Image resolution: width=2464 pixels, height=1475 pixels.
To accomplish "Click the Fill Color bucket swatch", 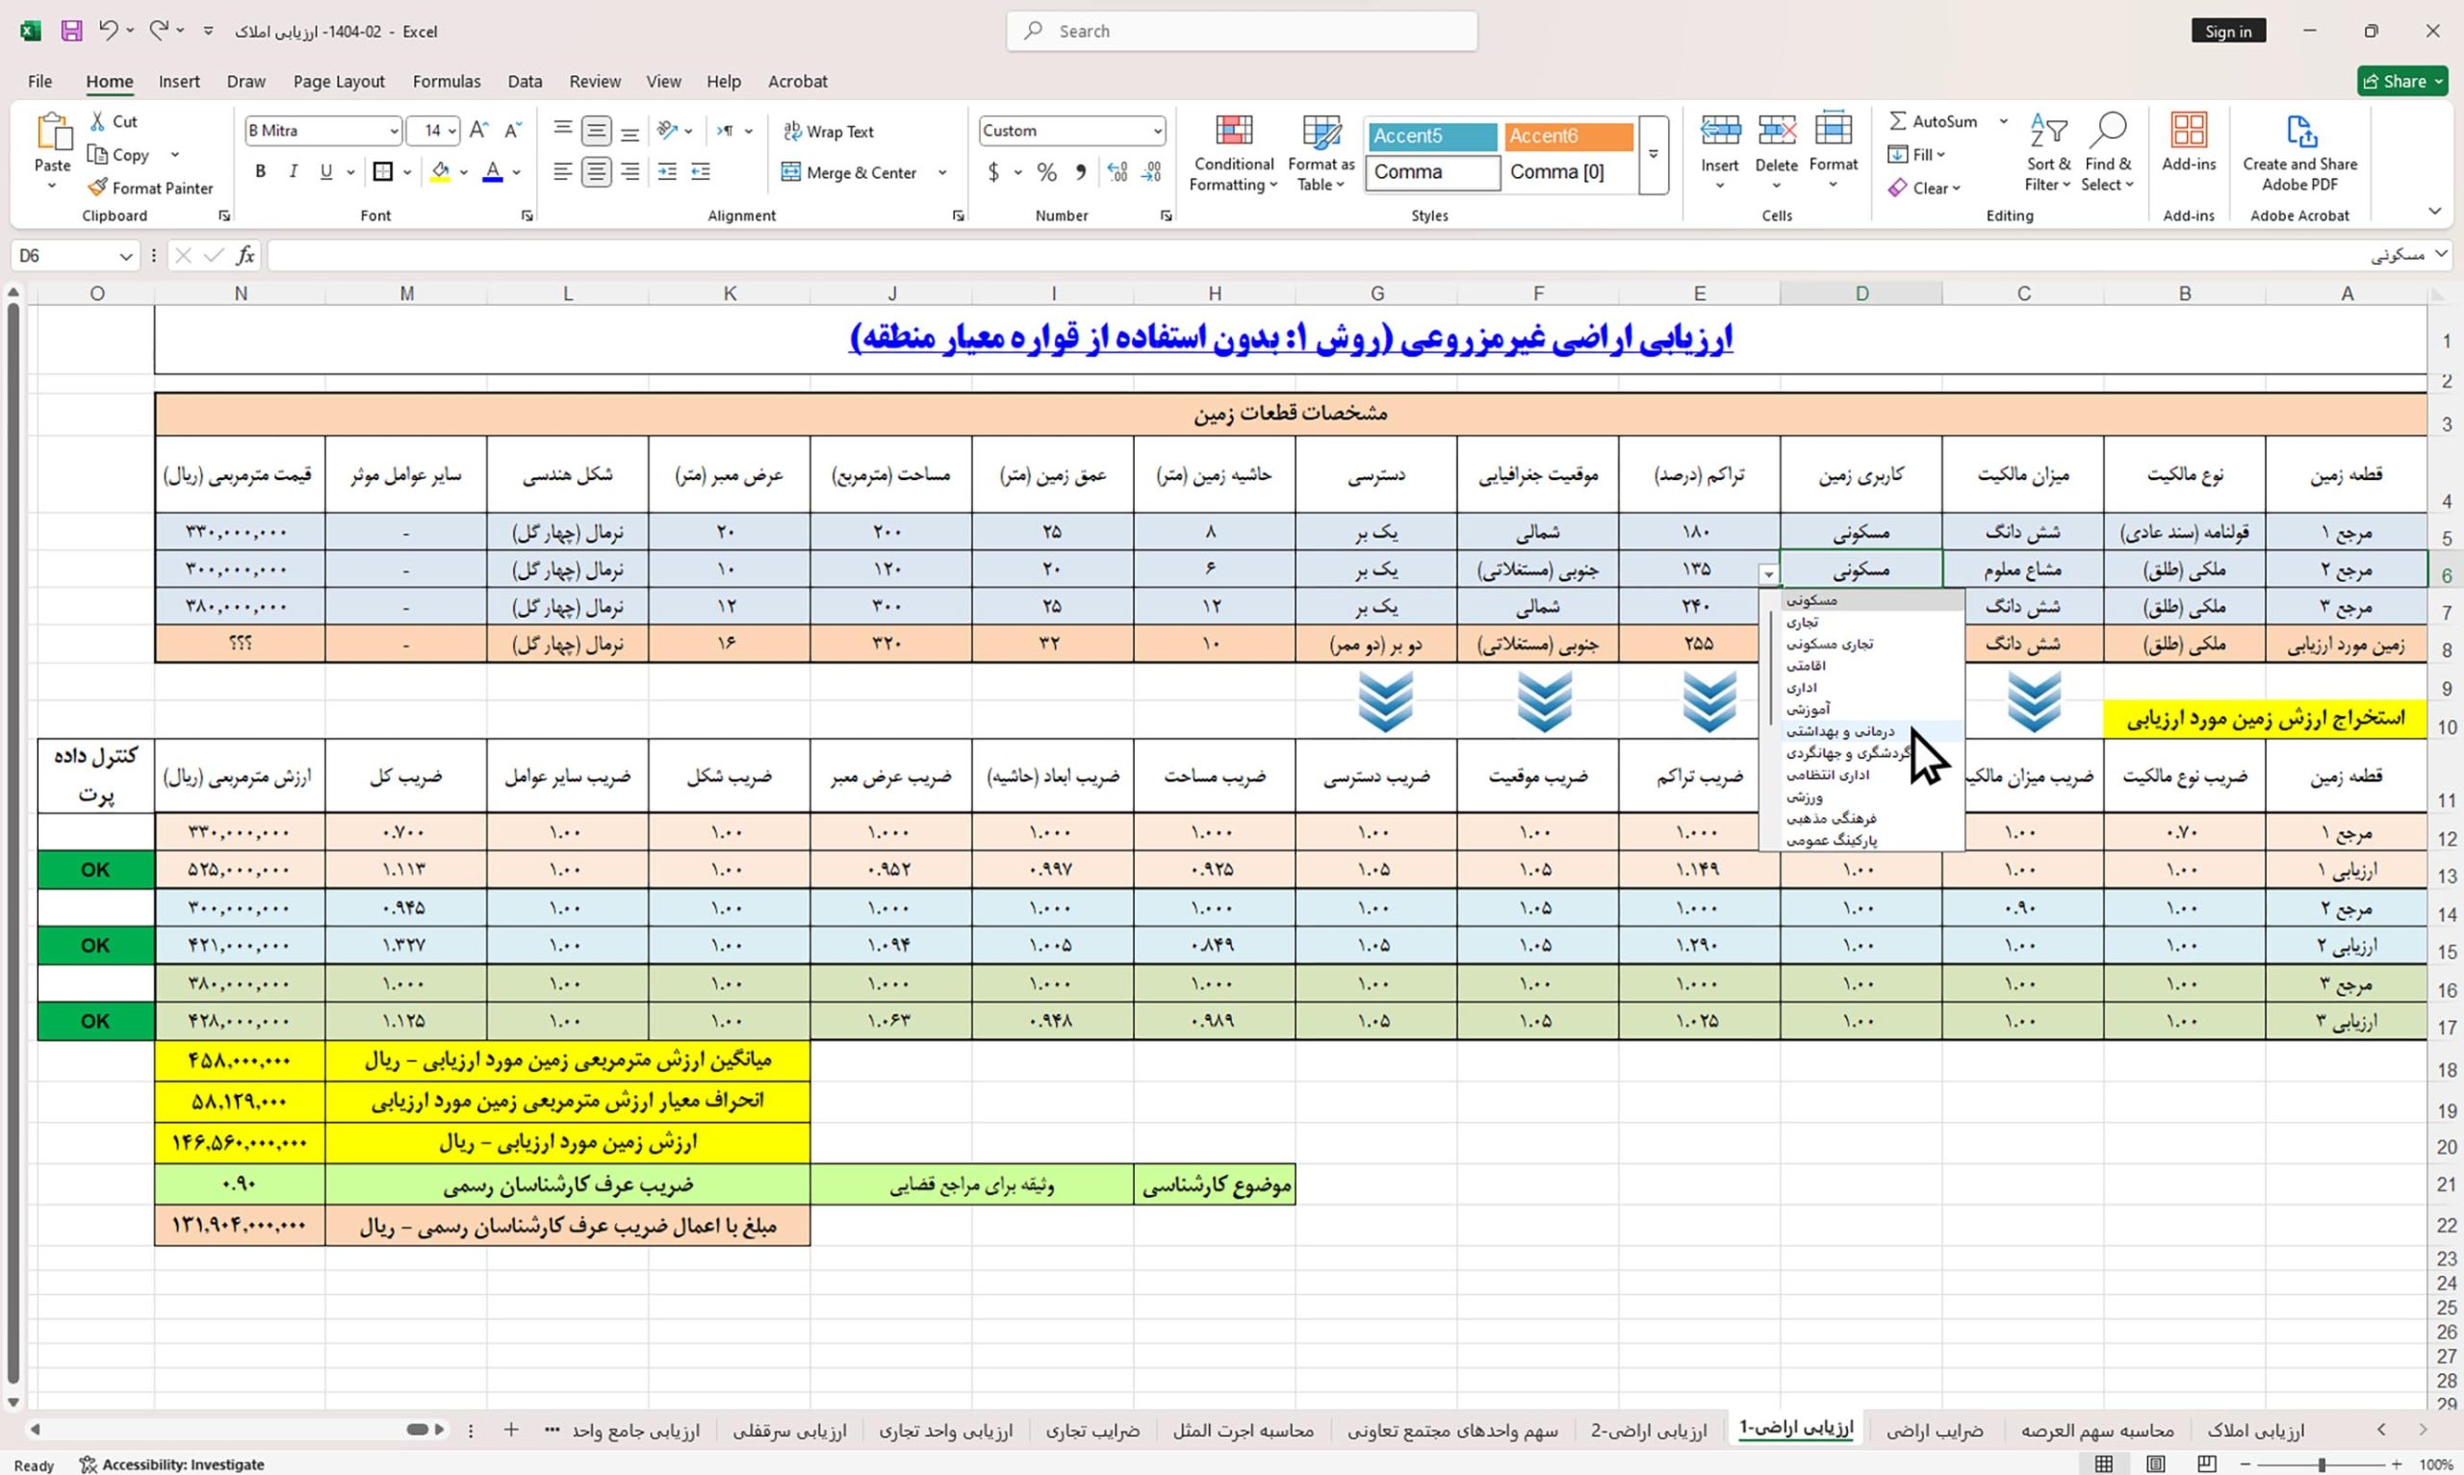I will 440,172.
